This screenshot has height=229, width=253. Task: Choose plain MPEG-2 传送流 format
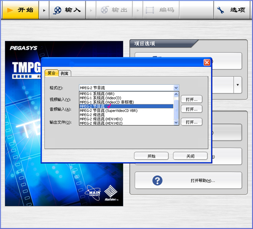126,115
